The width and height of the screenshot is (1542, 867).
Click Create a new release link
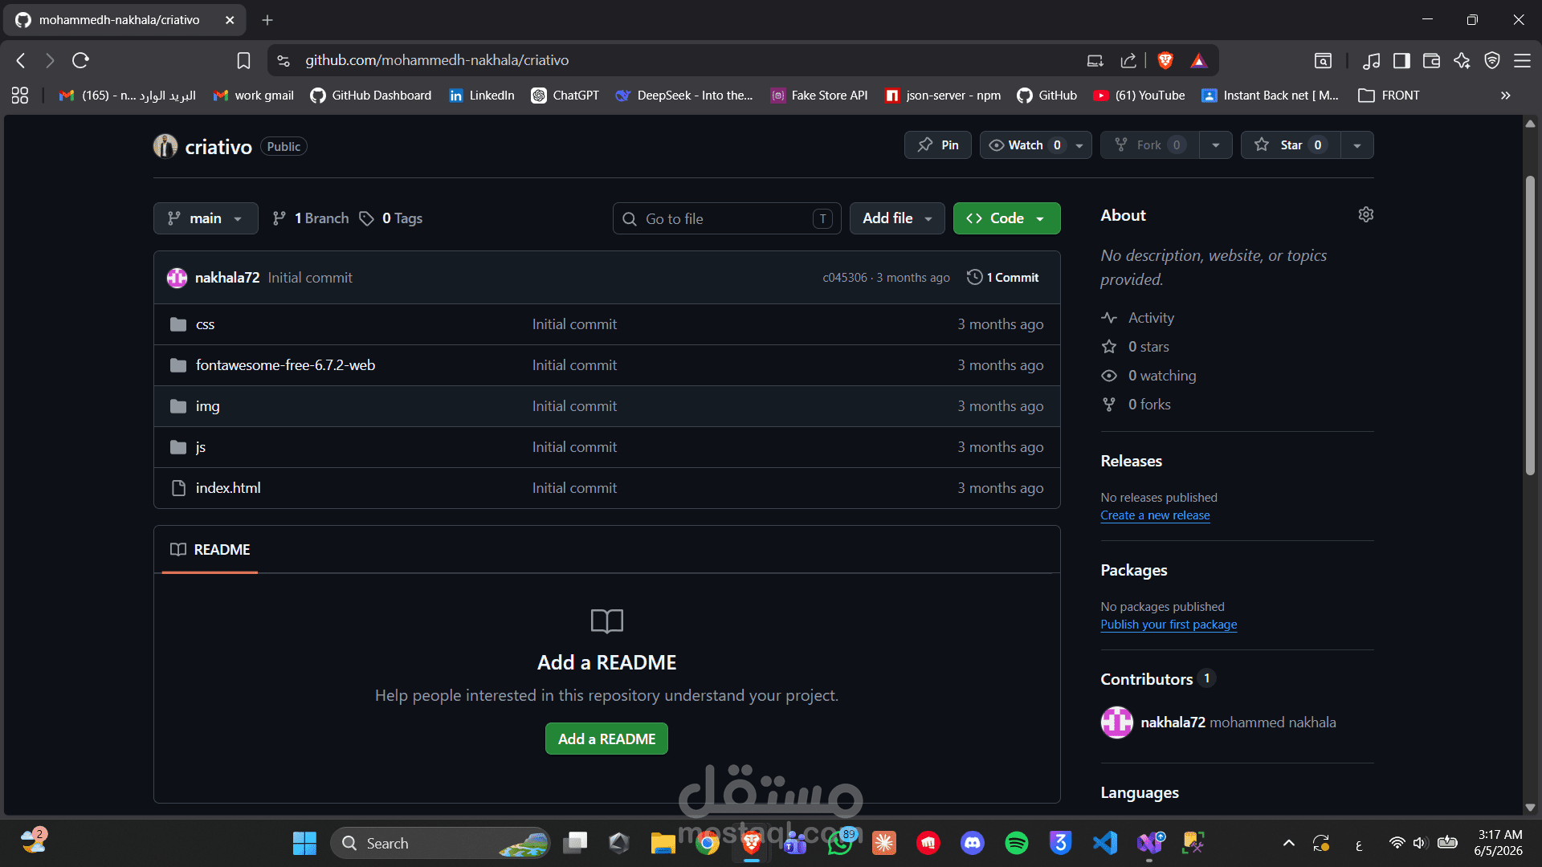(x=1155, y=515)
